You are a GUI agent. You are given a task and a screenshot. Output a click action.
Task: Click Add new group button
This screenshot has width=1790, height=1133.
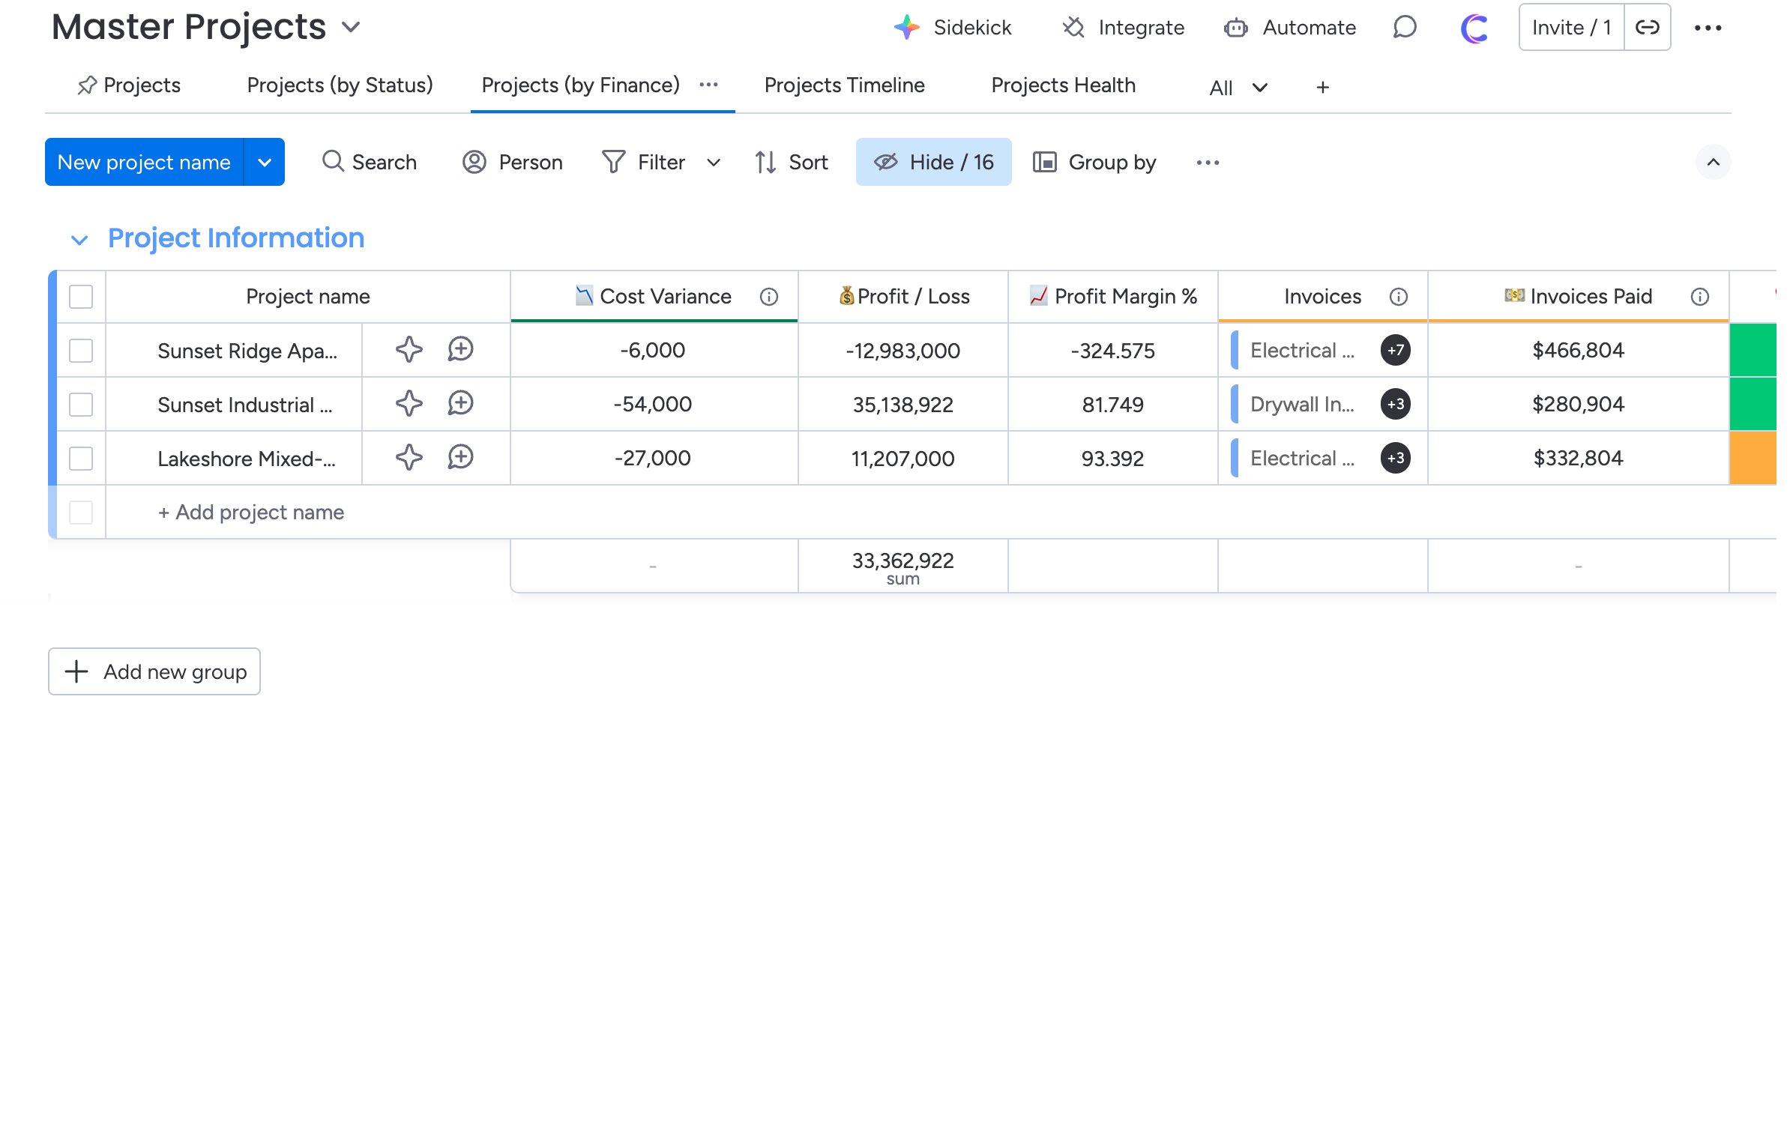pyautogui.click(x=154, y=671)
